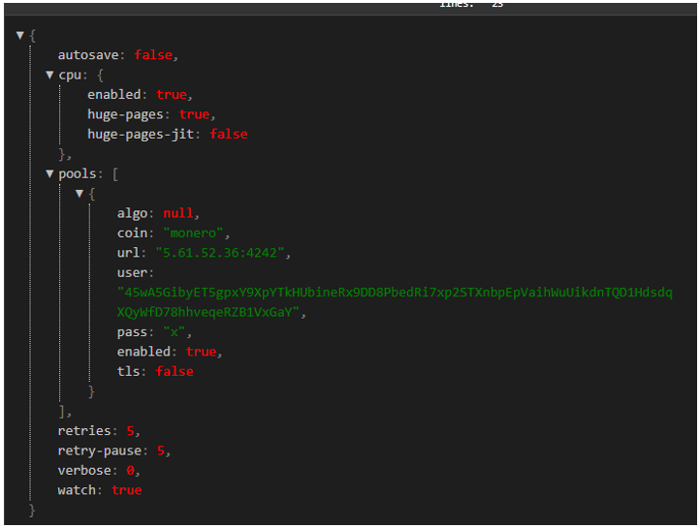Click the autosave key

tap(88, 55)
